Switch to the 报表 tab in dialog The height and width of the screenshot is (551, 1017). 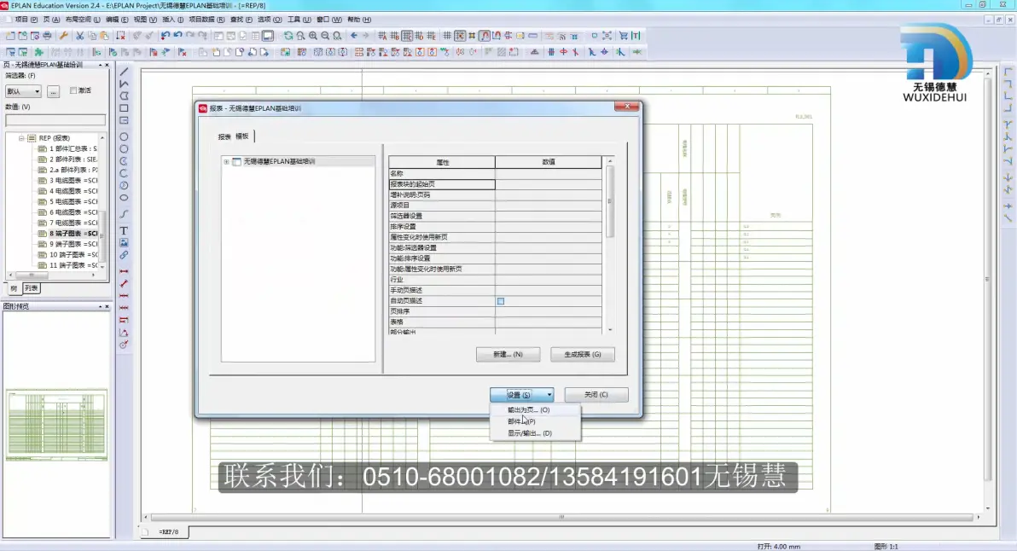[x=224, y=136]
